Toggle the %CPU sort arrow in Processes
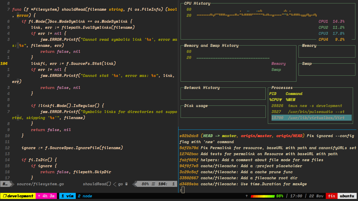This screenshot has width=358, height=201. click(x=280, y=100)
